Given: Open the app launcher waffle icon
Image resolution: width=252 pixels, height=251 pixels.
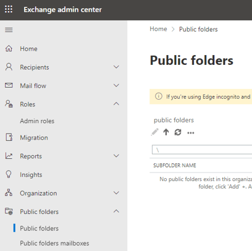Looking at the screenshot, I should tap(9, 9).
